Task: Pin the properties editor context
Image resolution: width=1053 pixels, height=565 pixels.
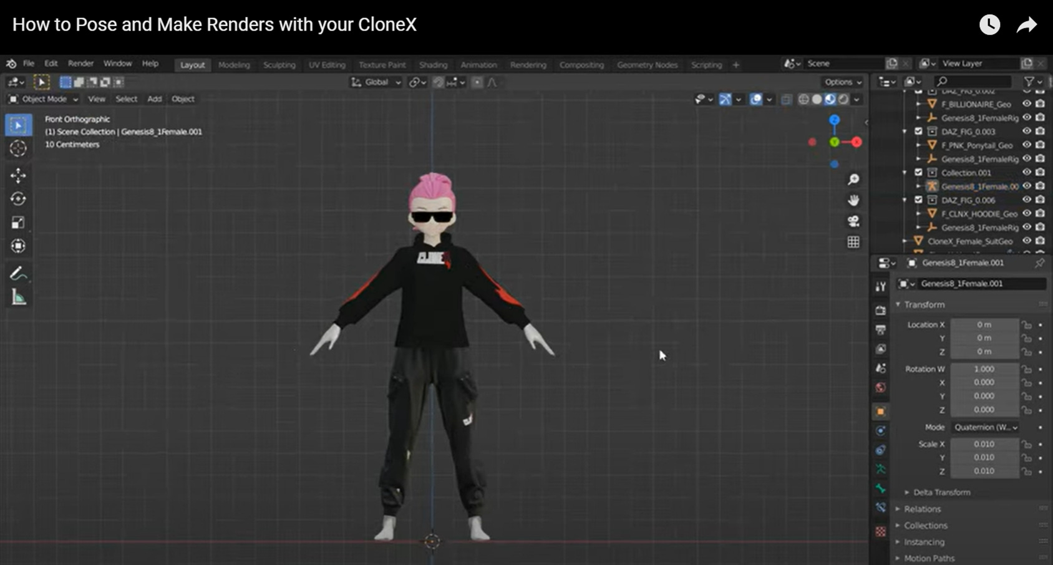Action: pyautogui.click(x=1039, y=263)
